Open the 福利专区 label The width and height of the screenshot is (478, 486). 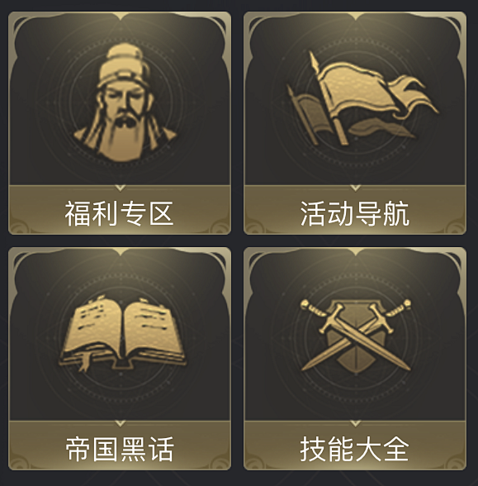[x=119, y=213]
